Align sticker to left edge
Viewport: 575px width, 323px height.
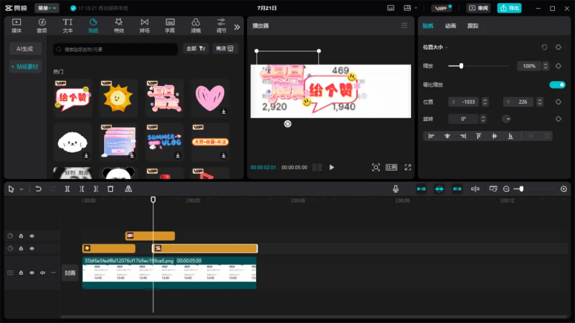coord(431,136)
